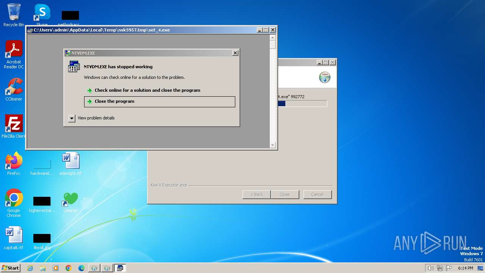
Task: Choose Close the program option
Action: (x=160, y=102)
